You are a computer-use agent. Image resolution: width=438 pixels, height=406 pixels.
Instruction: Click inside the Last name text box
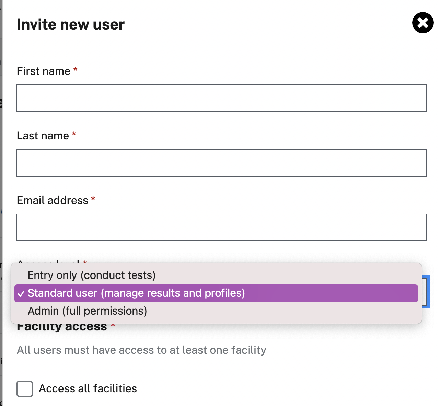pyautogui.click(x=222, y=162)
